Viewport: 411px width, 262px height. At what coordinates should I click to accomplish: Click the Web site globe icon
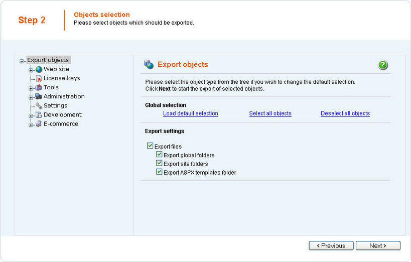(x=39, y=69)
